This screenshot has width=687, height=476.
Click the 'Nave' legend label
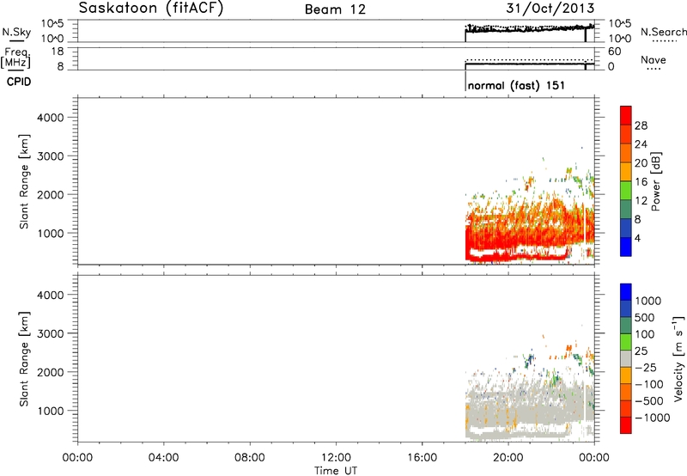click(x=654, y=59)
